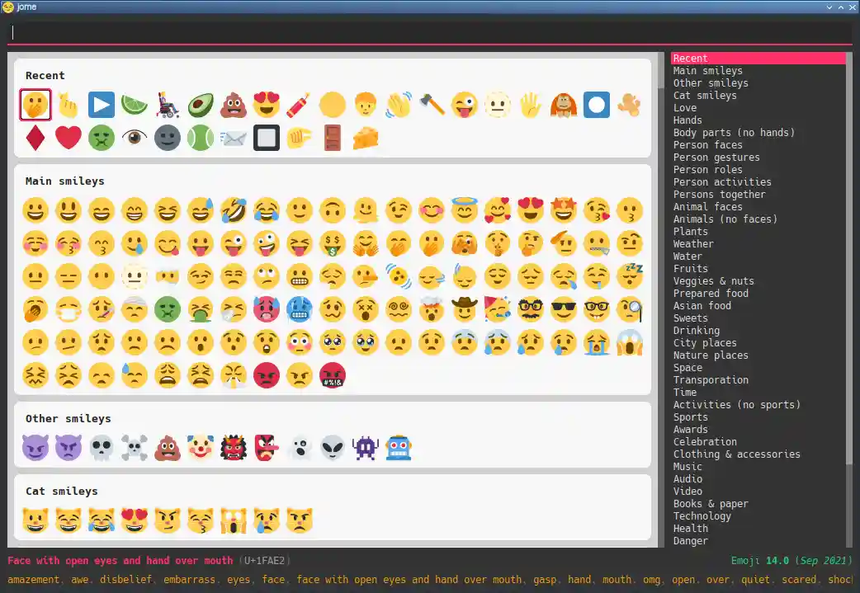Click the tennis ball emoji
Screen dimensions: 860x593
201,138
